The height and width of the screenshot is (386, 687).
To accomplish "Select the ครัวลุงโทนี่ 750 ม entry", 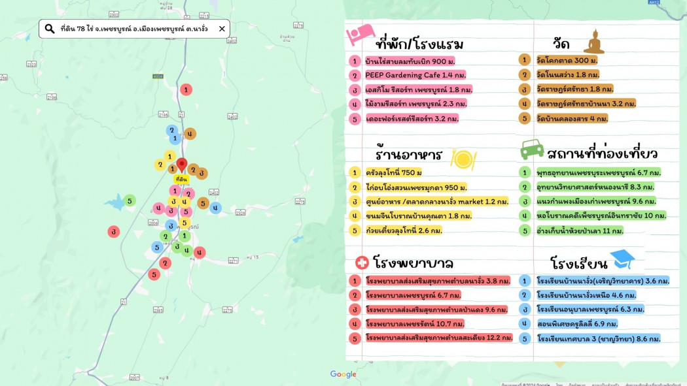I will 393,172.
